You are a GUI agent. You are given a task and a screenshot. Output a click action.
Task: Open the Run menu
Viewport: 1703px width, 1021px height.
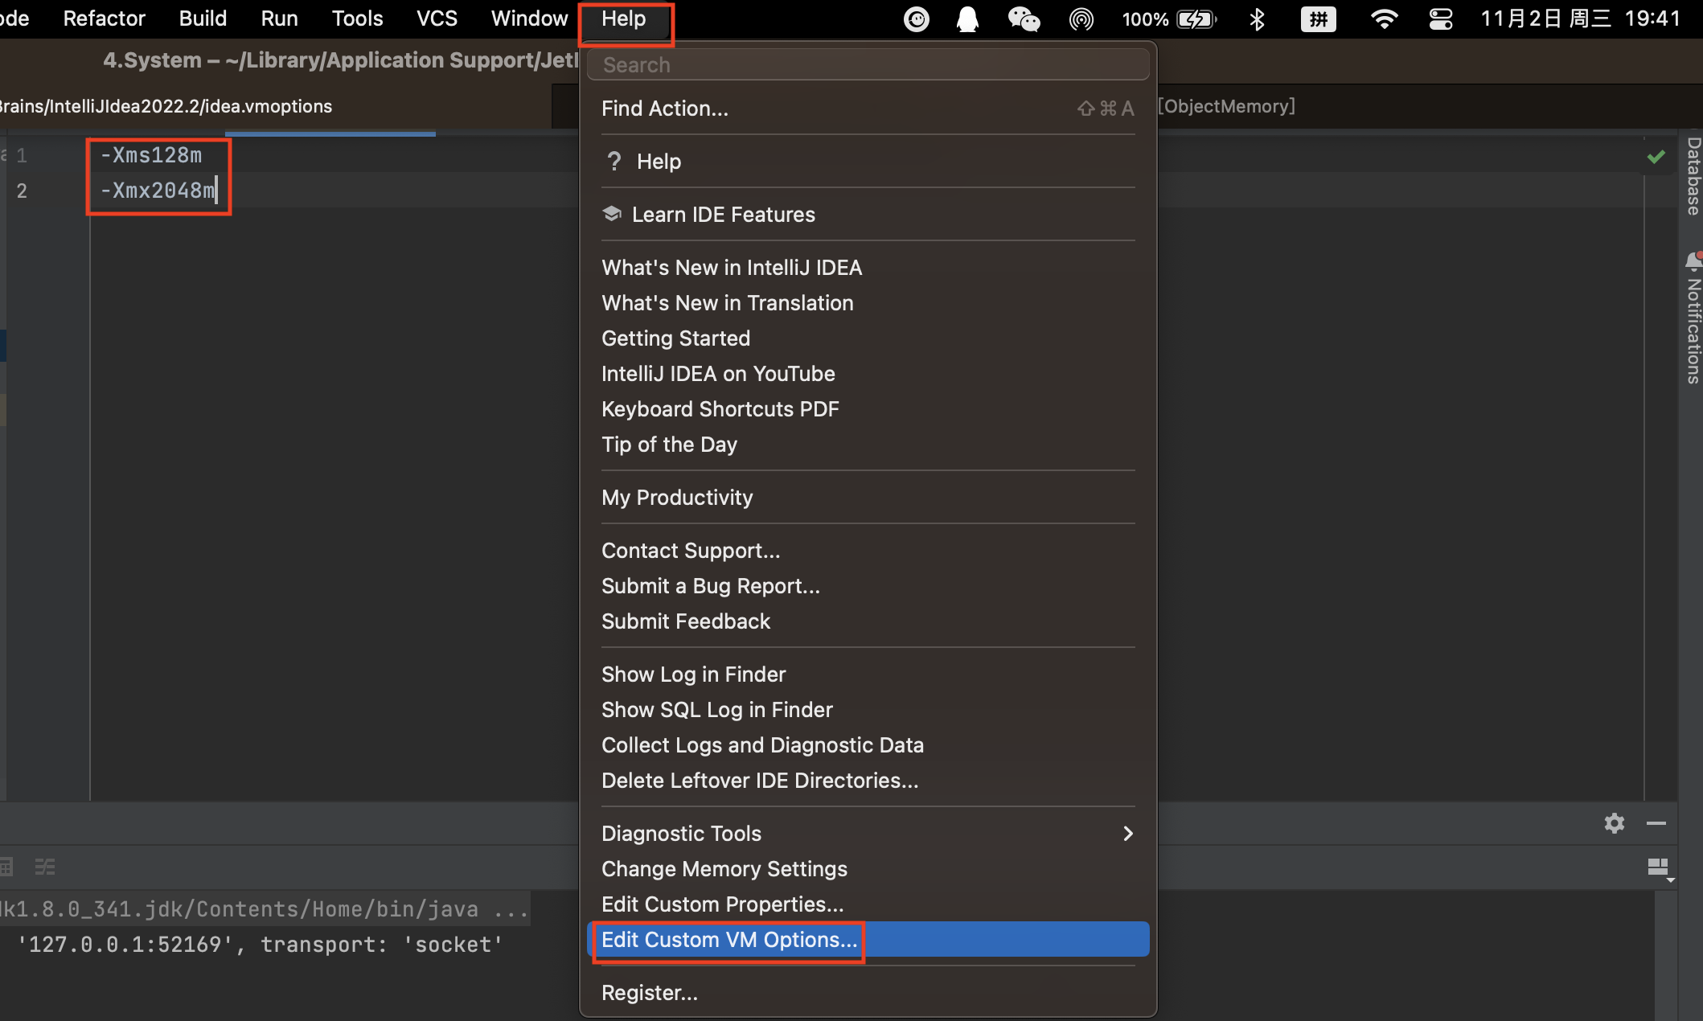click(x=279, y=18)
